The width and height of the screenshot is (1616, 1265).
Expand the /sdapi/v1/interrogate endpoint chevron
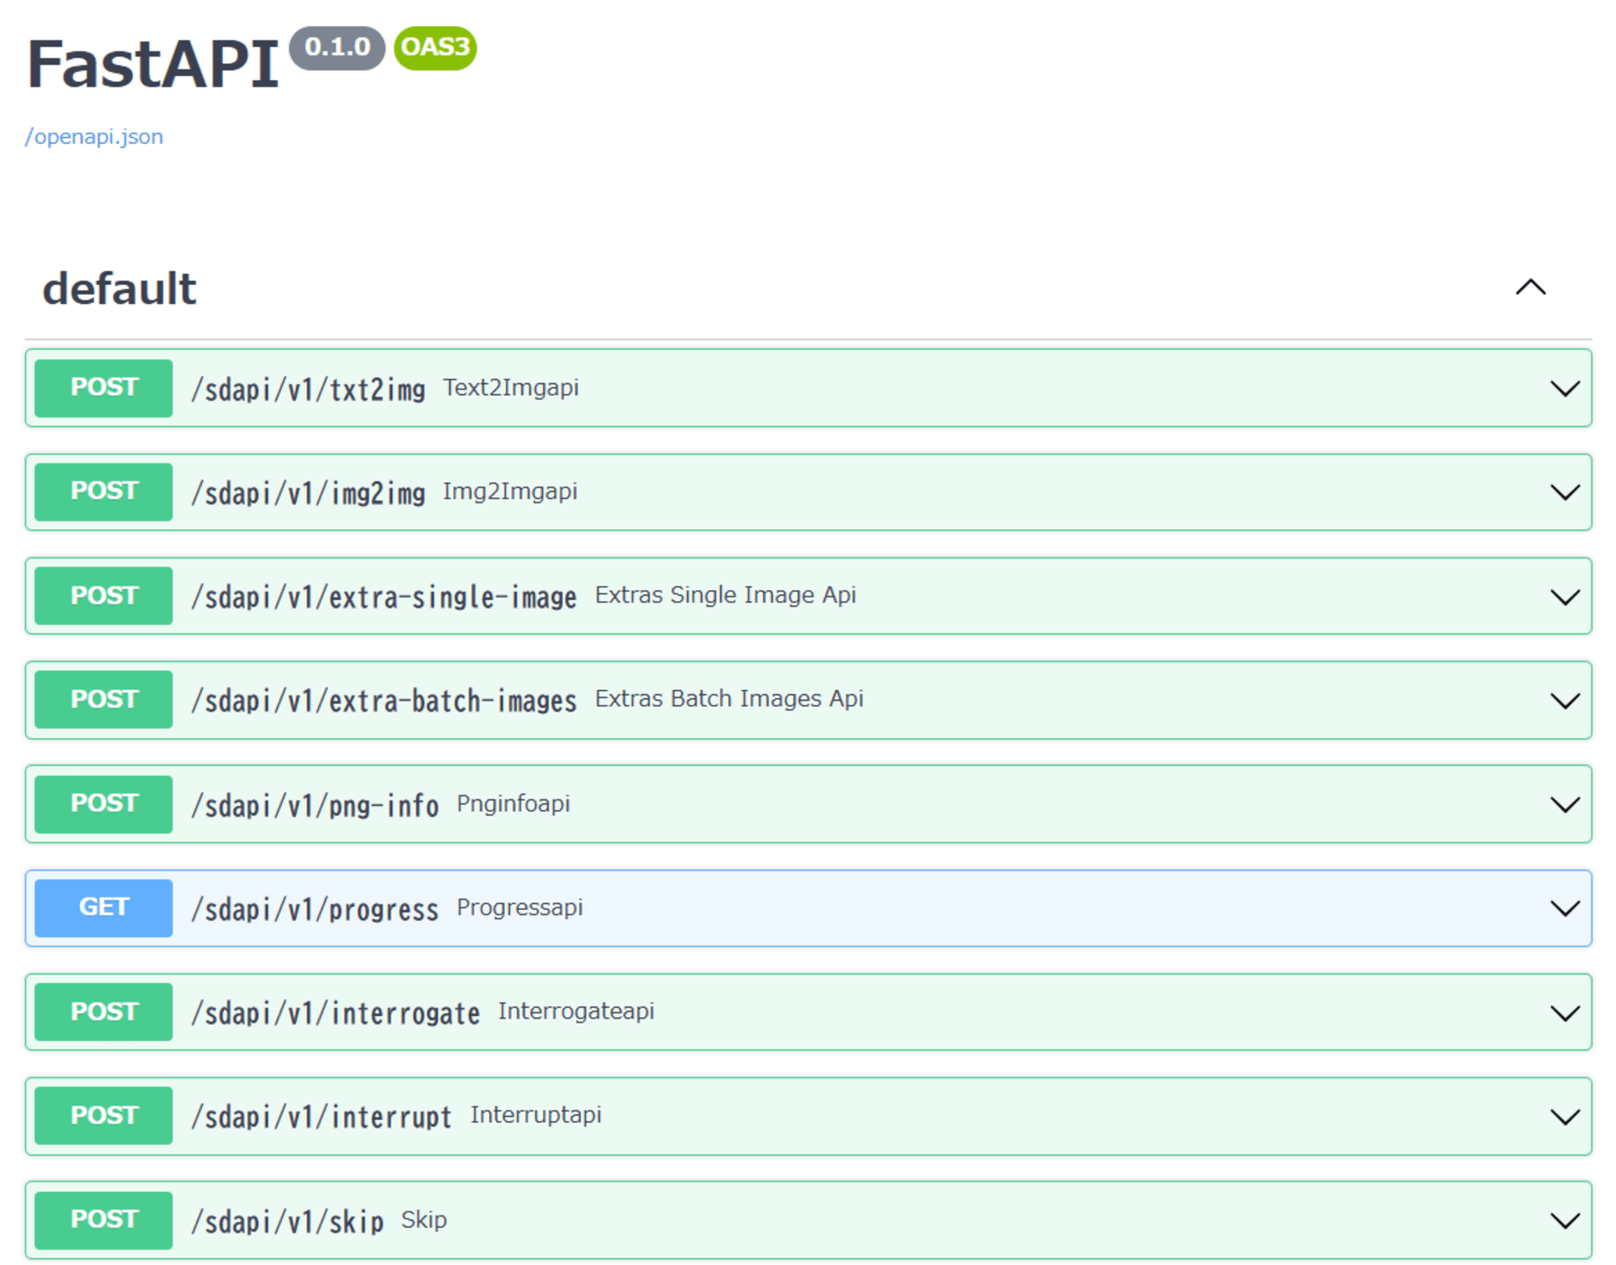click(1564, 1012)
